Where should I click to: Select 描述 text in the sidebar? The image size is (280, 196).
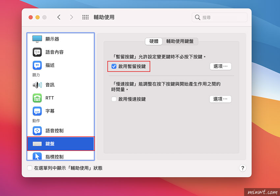tap(50, 65)
